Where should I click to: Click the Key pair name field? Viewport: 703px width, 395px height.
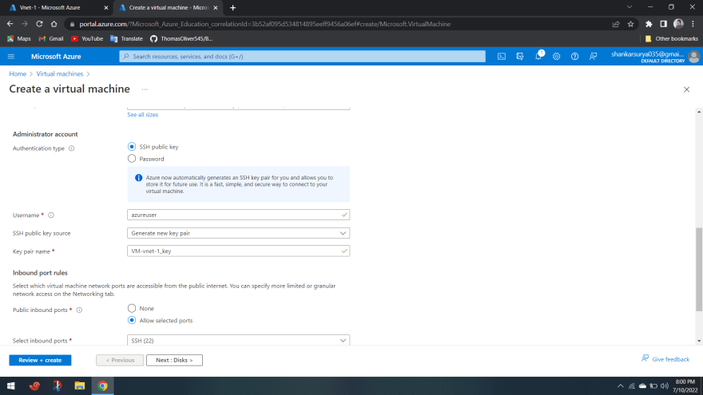[x=238, y=251]
